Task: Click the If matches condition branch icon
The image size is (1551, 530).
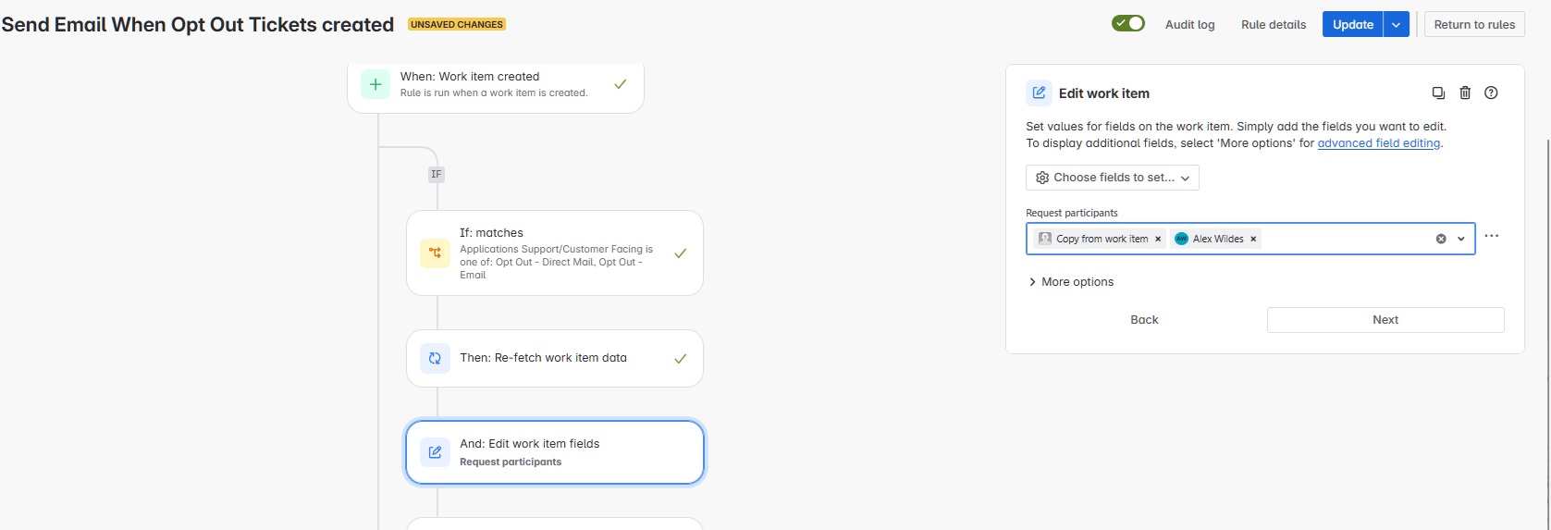Action: 435,253
